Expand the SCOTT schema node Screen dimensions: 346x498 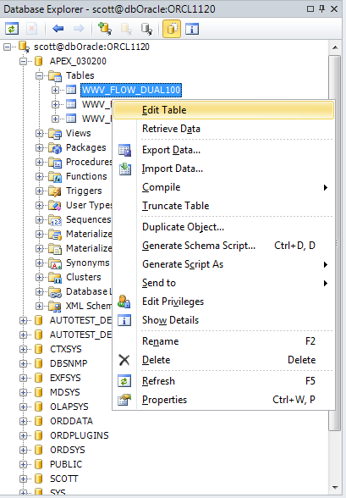(23, 479)
